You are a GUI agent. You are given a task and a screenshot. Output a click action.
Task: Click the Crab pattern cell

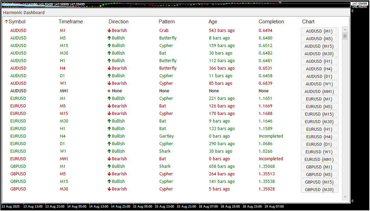164,31
